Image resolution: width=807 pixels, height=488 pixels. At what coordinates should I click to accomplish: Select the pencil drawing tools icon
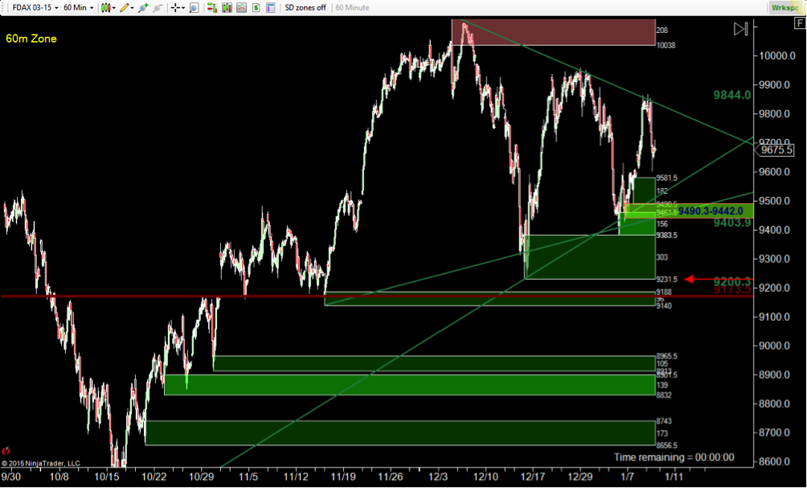tap(126, 8)
